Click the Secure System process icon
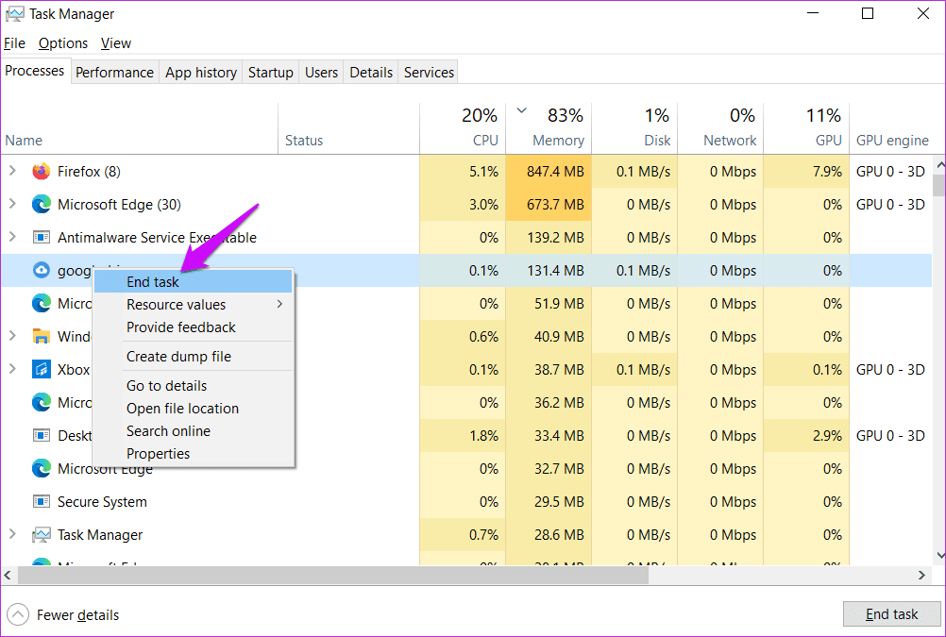Screen dimensions: 946x637 [x=41, y=501]
